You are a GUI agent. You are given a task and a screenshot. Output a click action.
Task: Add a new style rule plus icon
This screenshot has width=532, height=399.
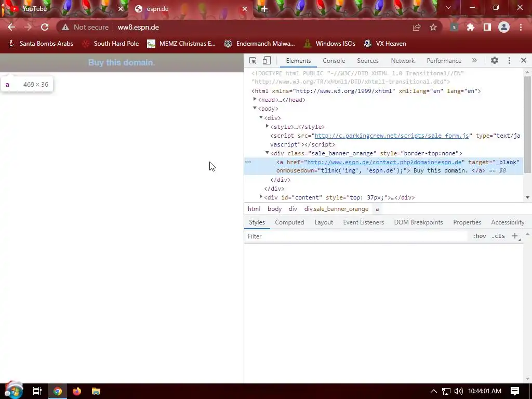tap(515, 236)
